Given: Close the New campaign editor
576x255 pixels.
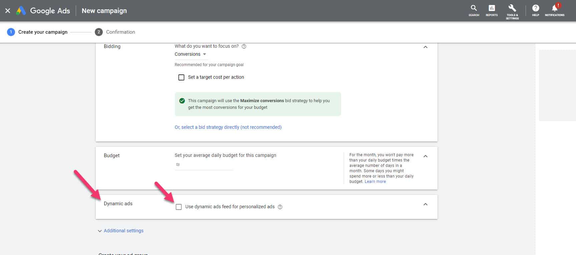Looking at the screenshot, I should point(8,11).
